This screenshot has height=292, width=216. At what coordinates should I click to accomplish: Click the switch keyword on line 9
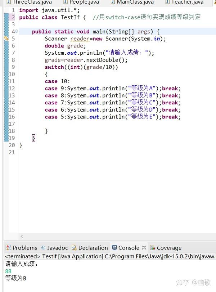tap(54, 67)
